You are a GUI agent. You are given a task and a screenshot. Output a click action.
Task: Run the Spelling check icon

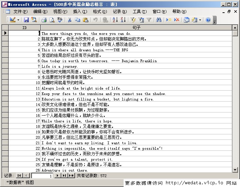tap(60, 20)
